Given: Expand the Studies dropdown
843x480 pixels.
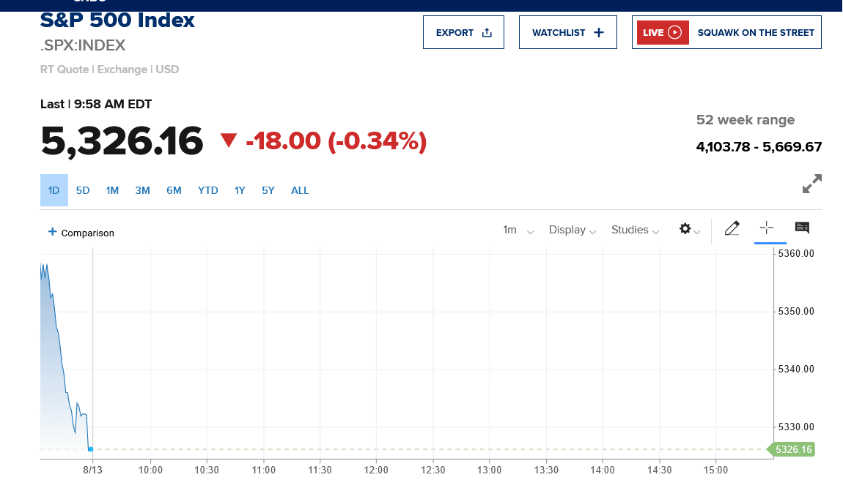Looking at the screenshot, I should (635, 230).
